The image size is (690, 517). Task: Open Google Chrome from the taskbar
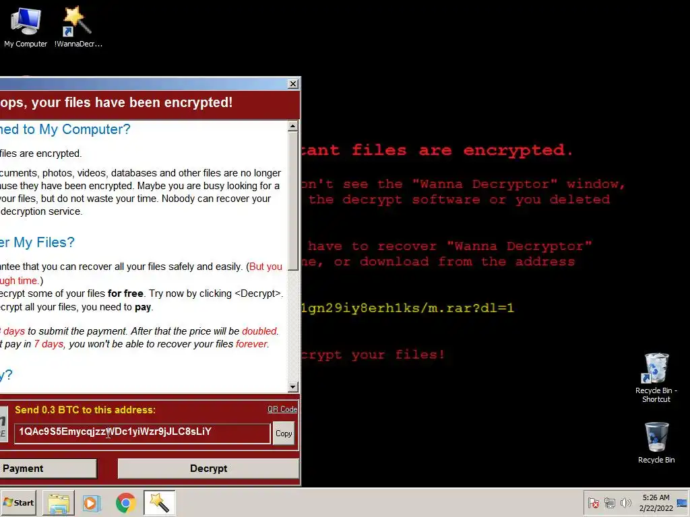[x=125, y=503]
